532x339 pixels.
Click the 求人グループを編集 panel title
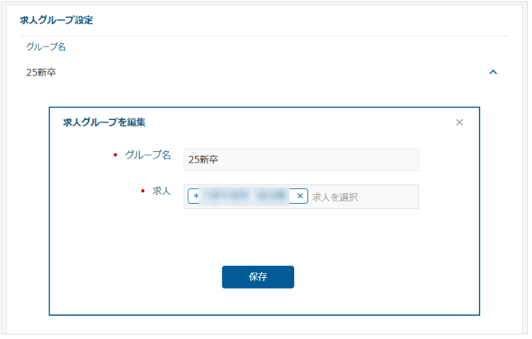tap(104, 122)
